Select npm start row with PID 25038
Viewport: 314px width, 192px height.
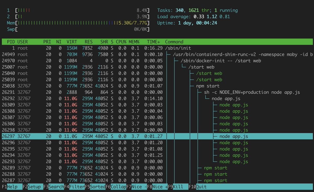[x=157, y=86]
